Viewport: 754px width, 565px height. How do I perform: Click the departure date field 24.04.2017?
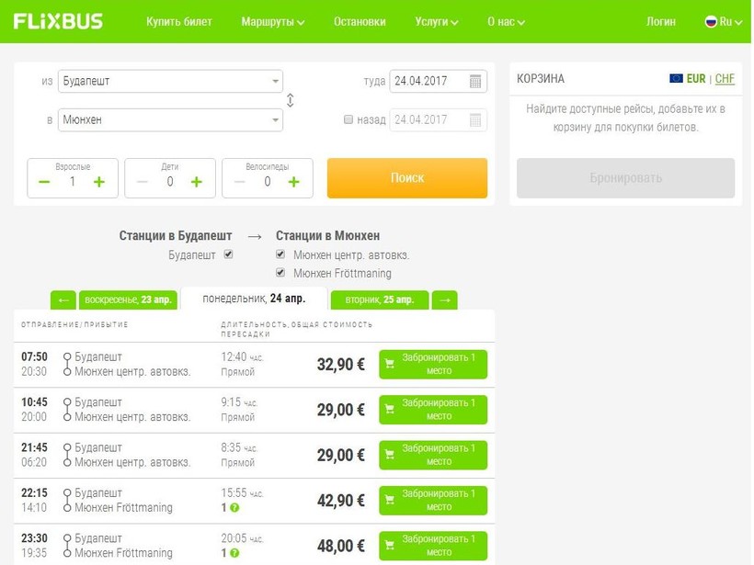438,81
